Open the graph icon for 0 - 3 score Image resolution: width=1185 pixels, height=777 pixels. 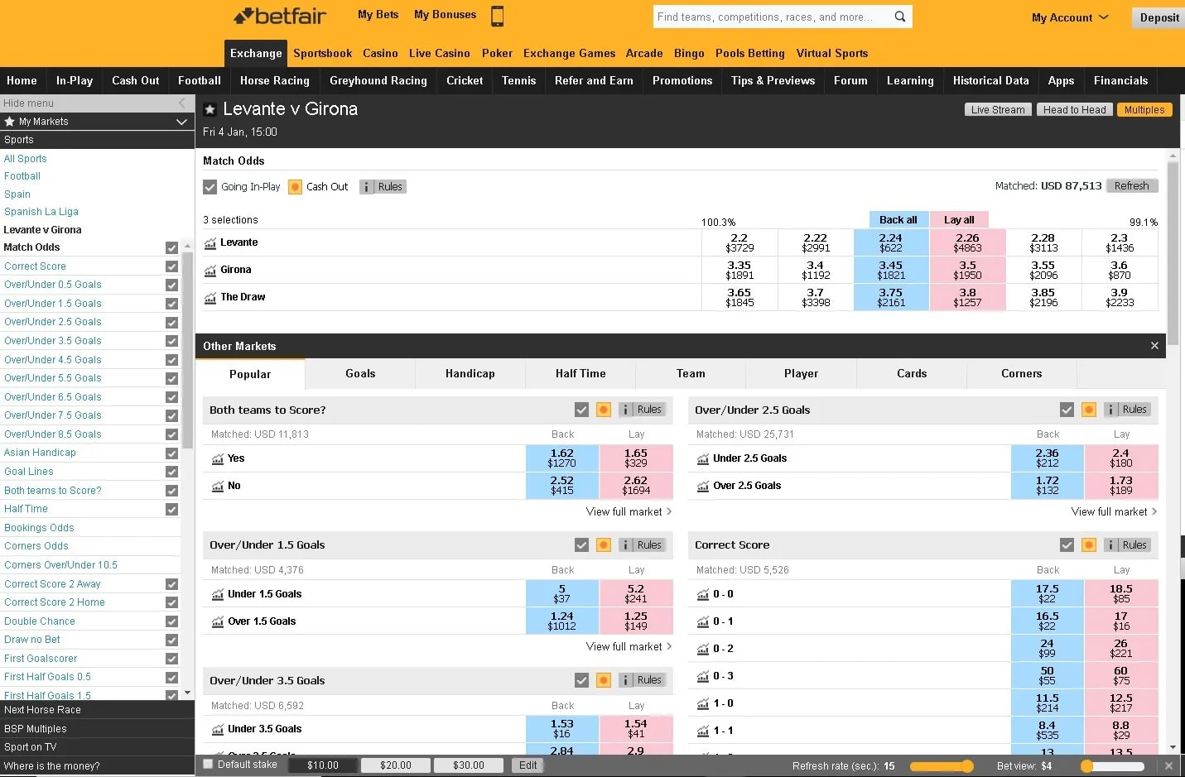click(703, 677)
